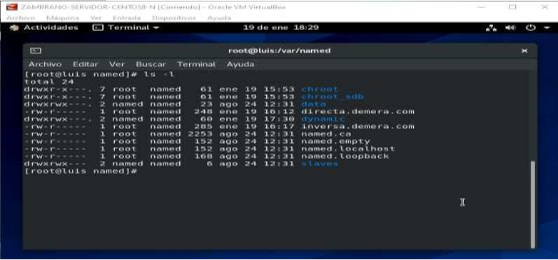Open the terminal's Ayuda menu
The width and height of the screenshot is (558, 260).
pos(240,64)
